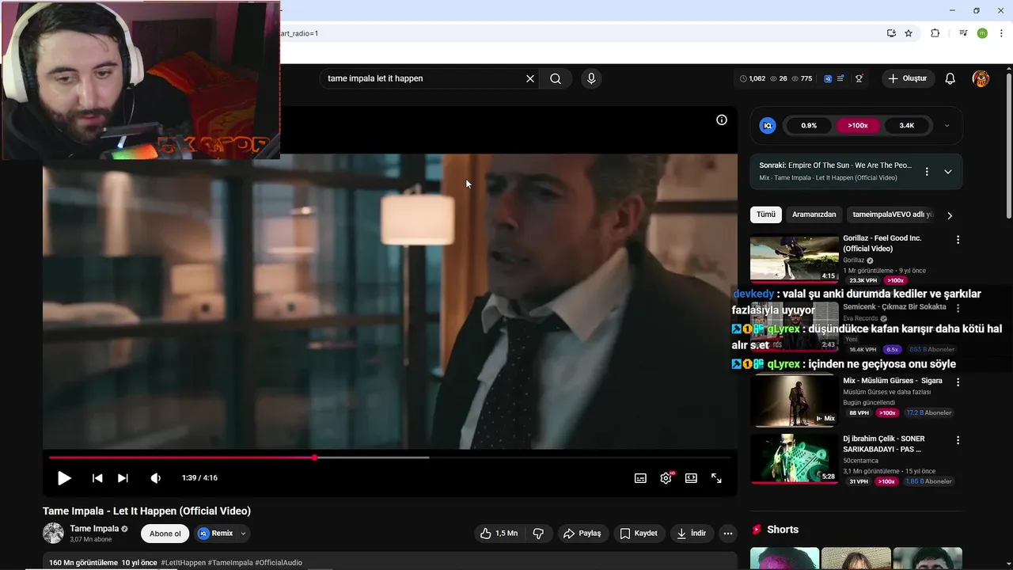Open Chrome media control icon

963,33
